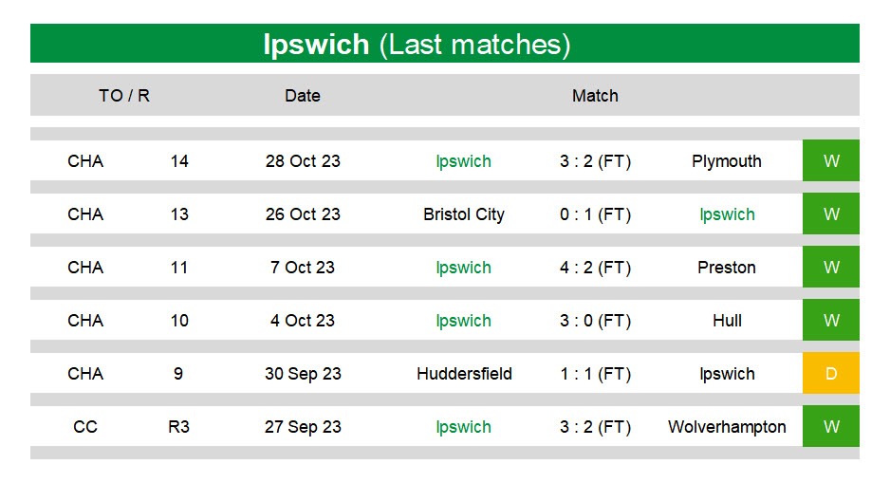Click the W badge for Wolverhampton match
Image resolution: width=890 pixels, height=483 pixels.
pyautogui.click(x=830, y=426)
